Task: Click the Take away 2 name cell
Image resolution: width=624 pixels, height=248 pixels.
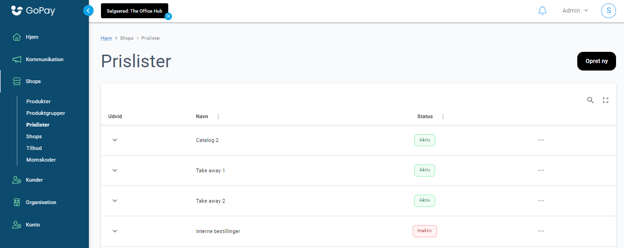Action: pos(210,201)
